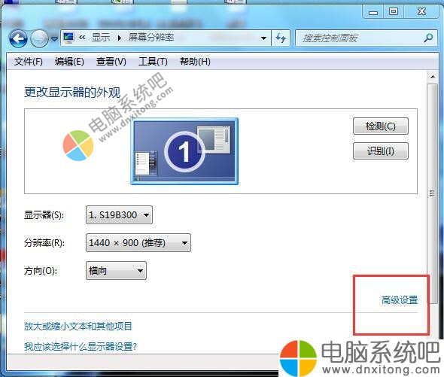This screenshot has height=377, width=444.
Task: Open 放大或缩小文本和其他项目 link
Action: coord(78,327)
